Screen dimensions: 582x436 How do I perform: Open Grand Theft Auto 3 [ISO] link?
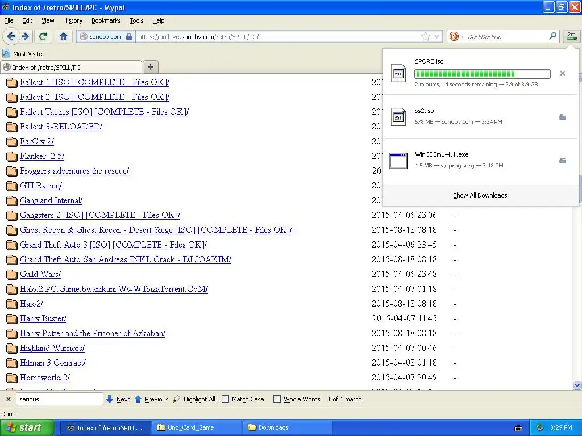tap(113, 245)
